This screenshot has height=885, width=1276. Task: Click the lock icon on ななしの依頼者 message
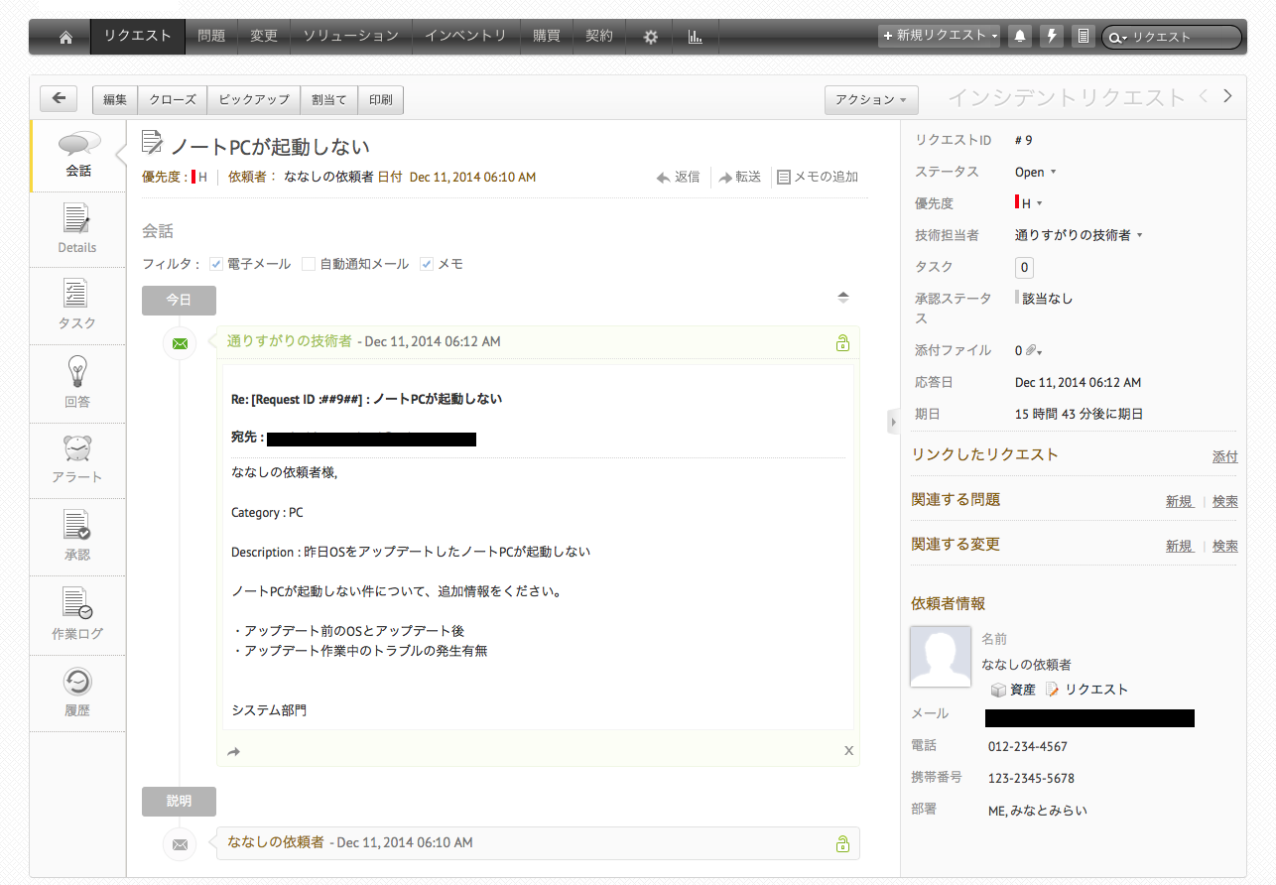tap(842, 843)
